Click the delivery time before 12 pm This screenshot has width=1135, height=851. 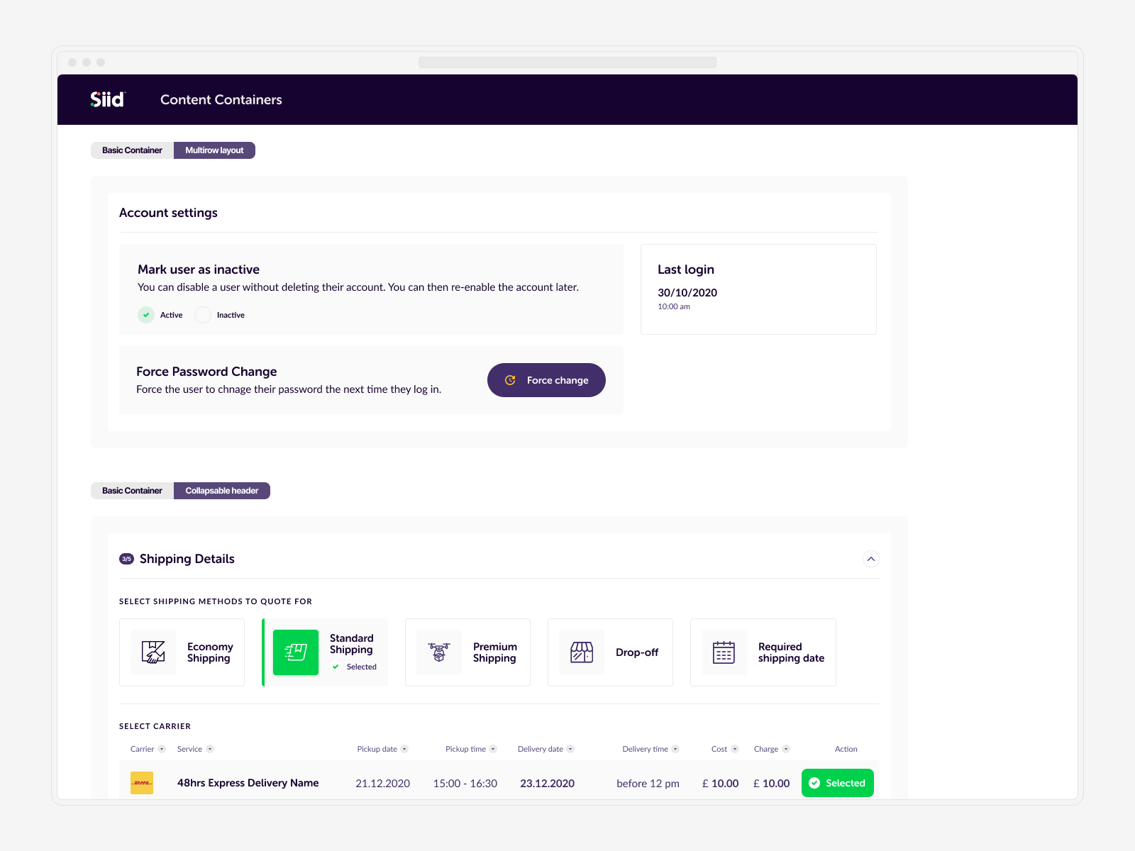tap(648, 784)
